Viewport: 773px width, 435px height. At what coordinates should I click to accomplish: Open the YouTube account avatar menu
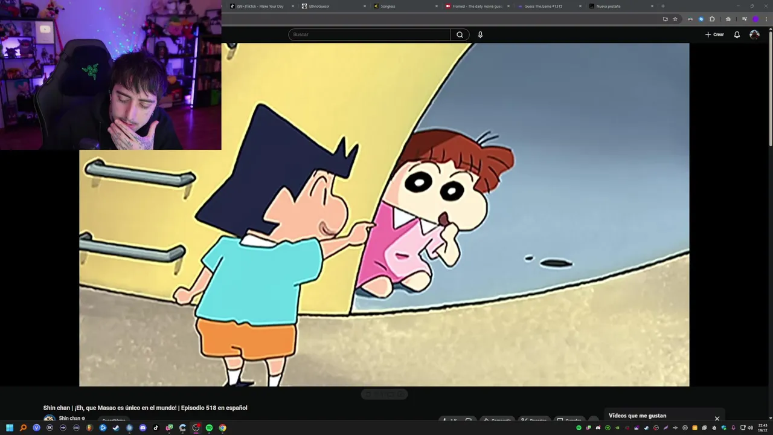(x=754, y=34)
